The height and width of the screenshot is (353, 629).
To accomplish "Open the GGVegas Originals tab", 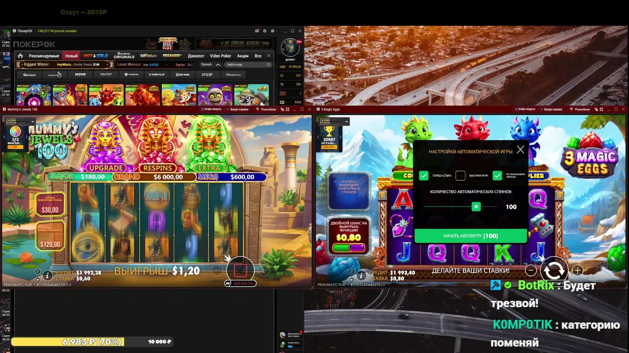I will click(124, 56).
